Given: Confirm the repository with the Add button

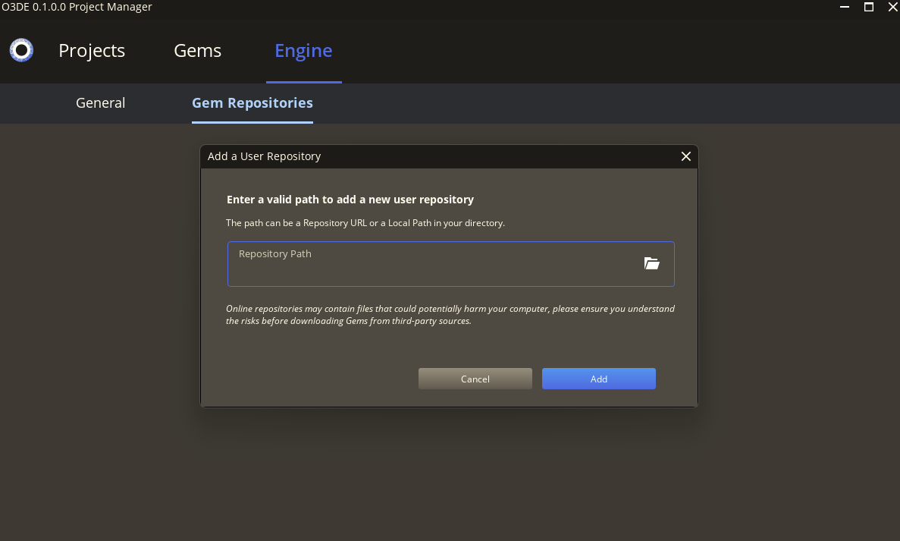Looking at the screenshot, I should 598,378.
